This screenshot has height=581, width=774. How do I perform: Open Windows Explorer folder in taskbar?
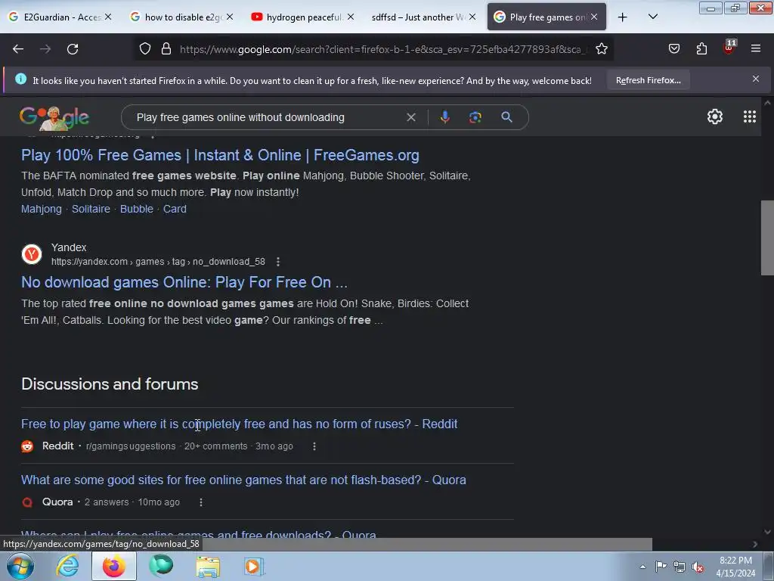click(208, 566)
